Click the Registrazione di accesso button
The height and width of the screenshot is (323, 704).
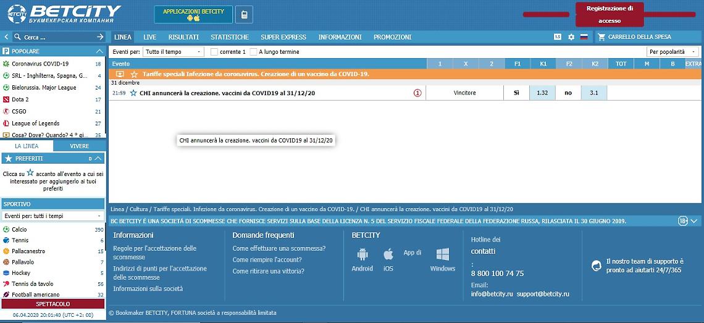610,14
